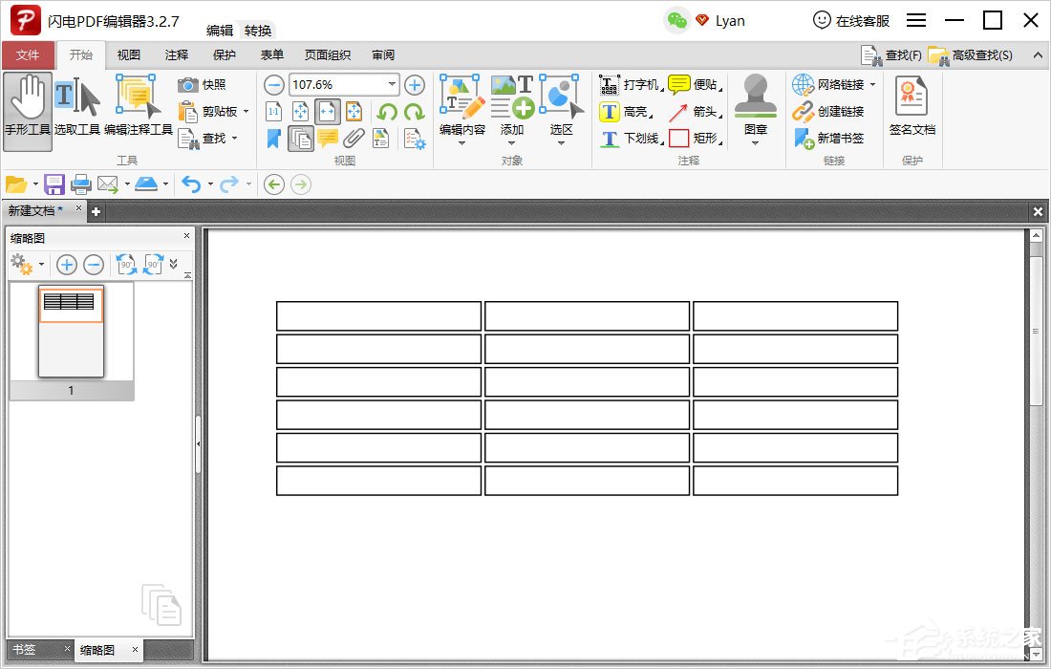Open the Stamp (图章) tool
Screen dimensions: 1051x669
(756, 111)
